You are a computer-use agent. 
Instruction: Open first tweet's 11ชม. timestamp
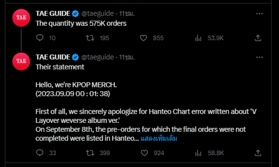(127, 13)
